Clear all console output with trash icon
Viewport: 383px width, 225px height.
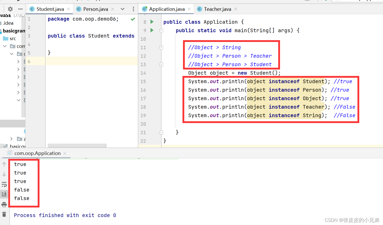coord(4,214)
